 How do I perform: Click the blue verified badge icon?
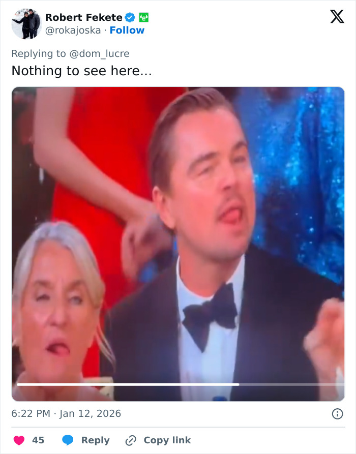point(129,17)
